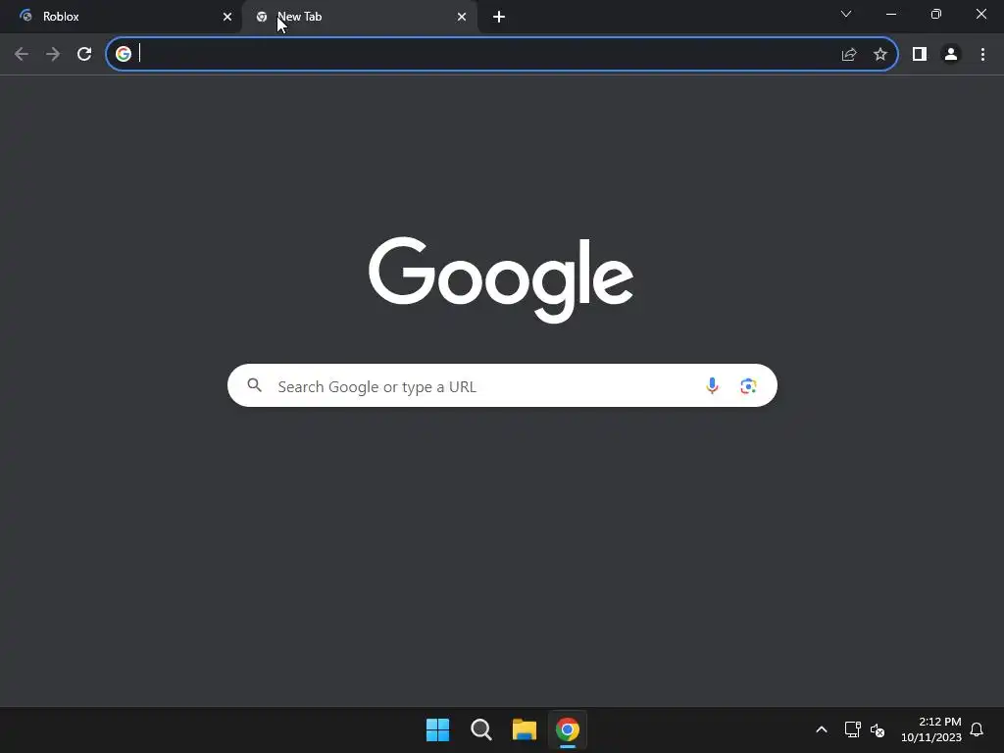Open the Chrome side panel
The image size is (1004, 753).
click(x=920, y=55)
